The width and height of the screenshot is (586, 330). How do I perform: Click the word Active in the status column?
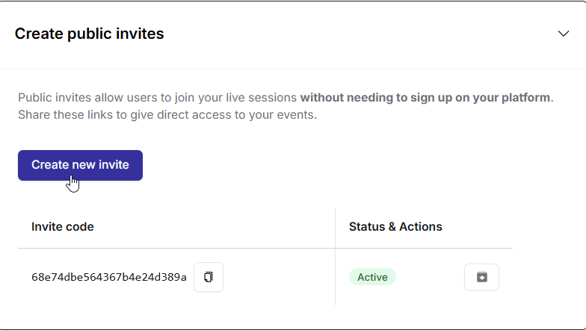click(372, 277)
